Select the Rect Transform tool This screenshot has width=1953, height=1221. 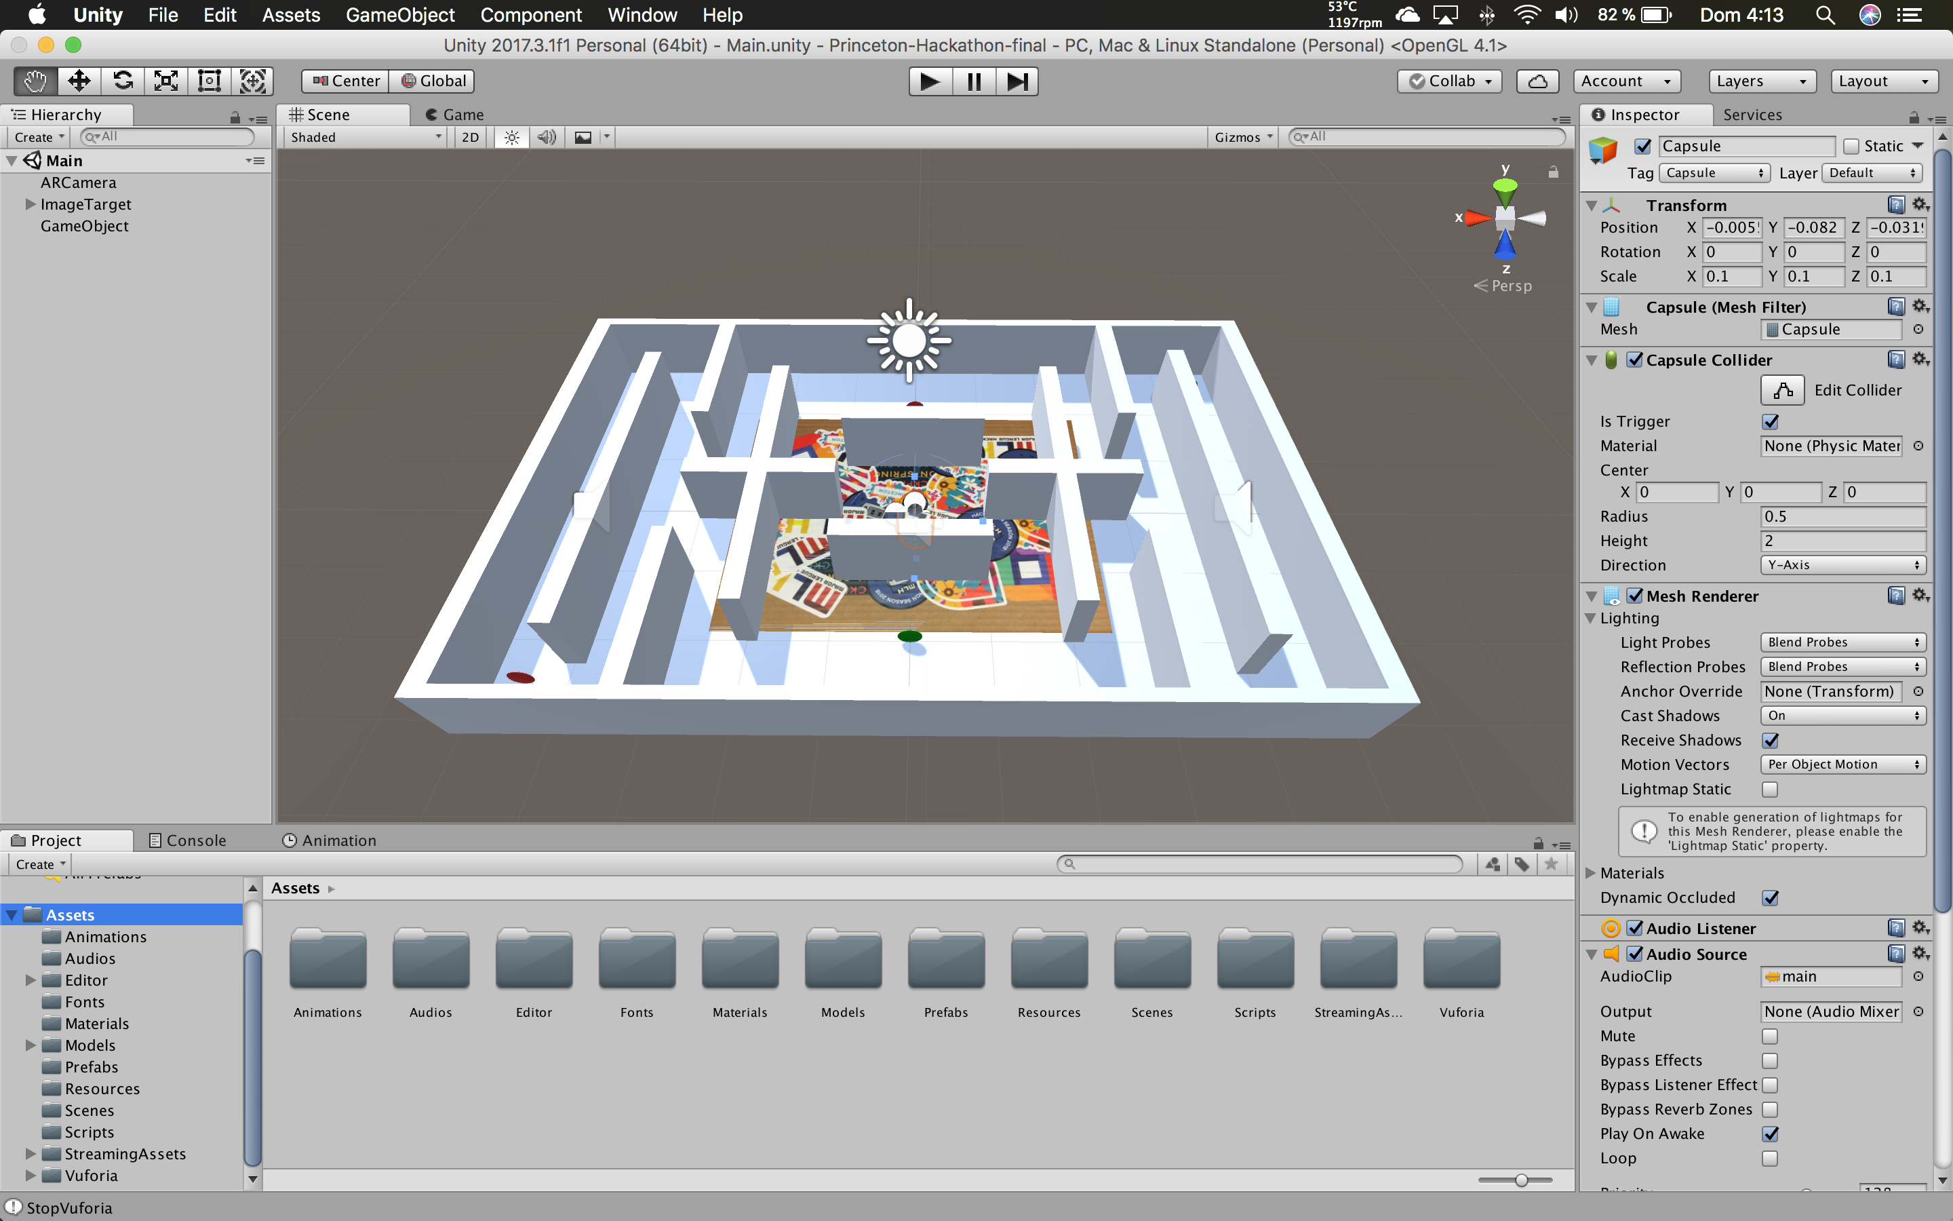[x=210, y=81]
